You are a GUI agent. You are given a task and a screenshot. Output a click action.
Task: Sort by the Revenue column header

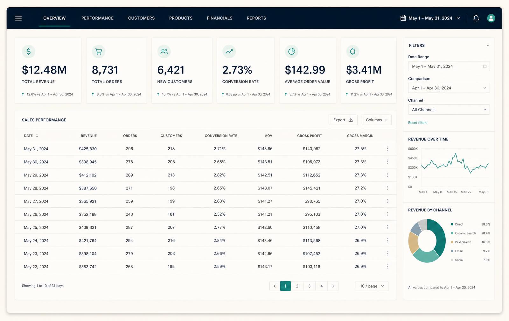(x=89, y=136)
